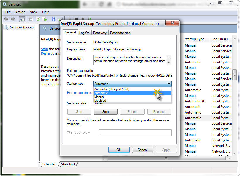
Task: Switch to the Log On tab
Action: coord(84,33)
